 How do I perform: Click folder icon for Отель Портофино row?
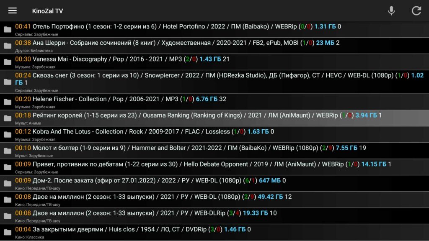8,29
